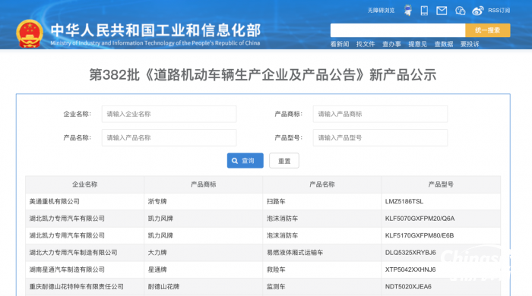The height and width of the screenshot is (296, 532).
Task: Click the 产品名称 table column header
Action: (322, 184)
